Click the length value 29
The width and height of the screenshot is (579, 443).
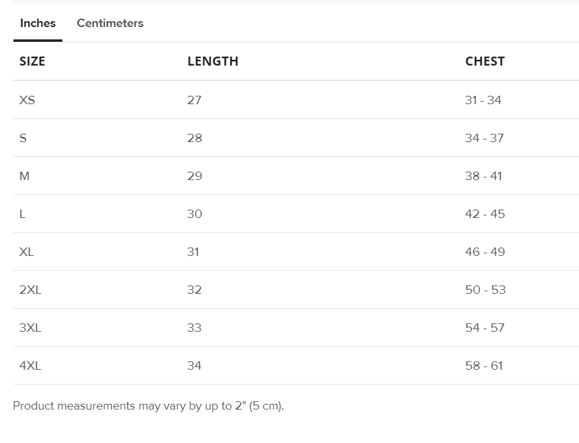194,176
